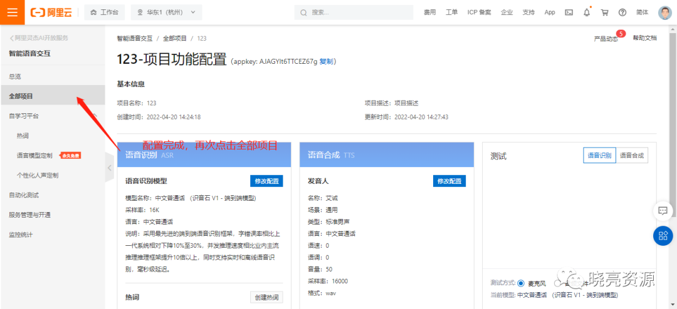Open the notifications bell
The image size is (677, 309).
(x=587, y=13)
